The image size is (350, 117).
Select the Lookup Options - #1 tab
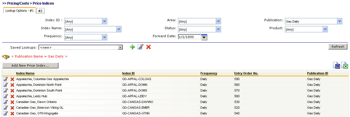[19, 11]
